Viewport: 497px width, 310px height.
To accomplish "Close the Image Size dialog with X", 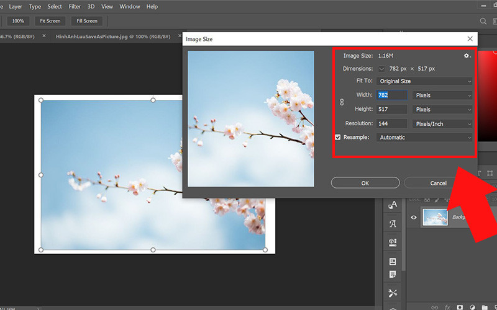I will 470,38.
